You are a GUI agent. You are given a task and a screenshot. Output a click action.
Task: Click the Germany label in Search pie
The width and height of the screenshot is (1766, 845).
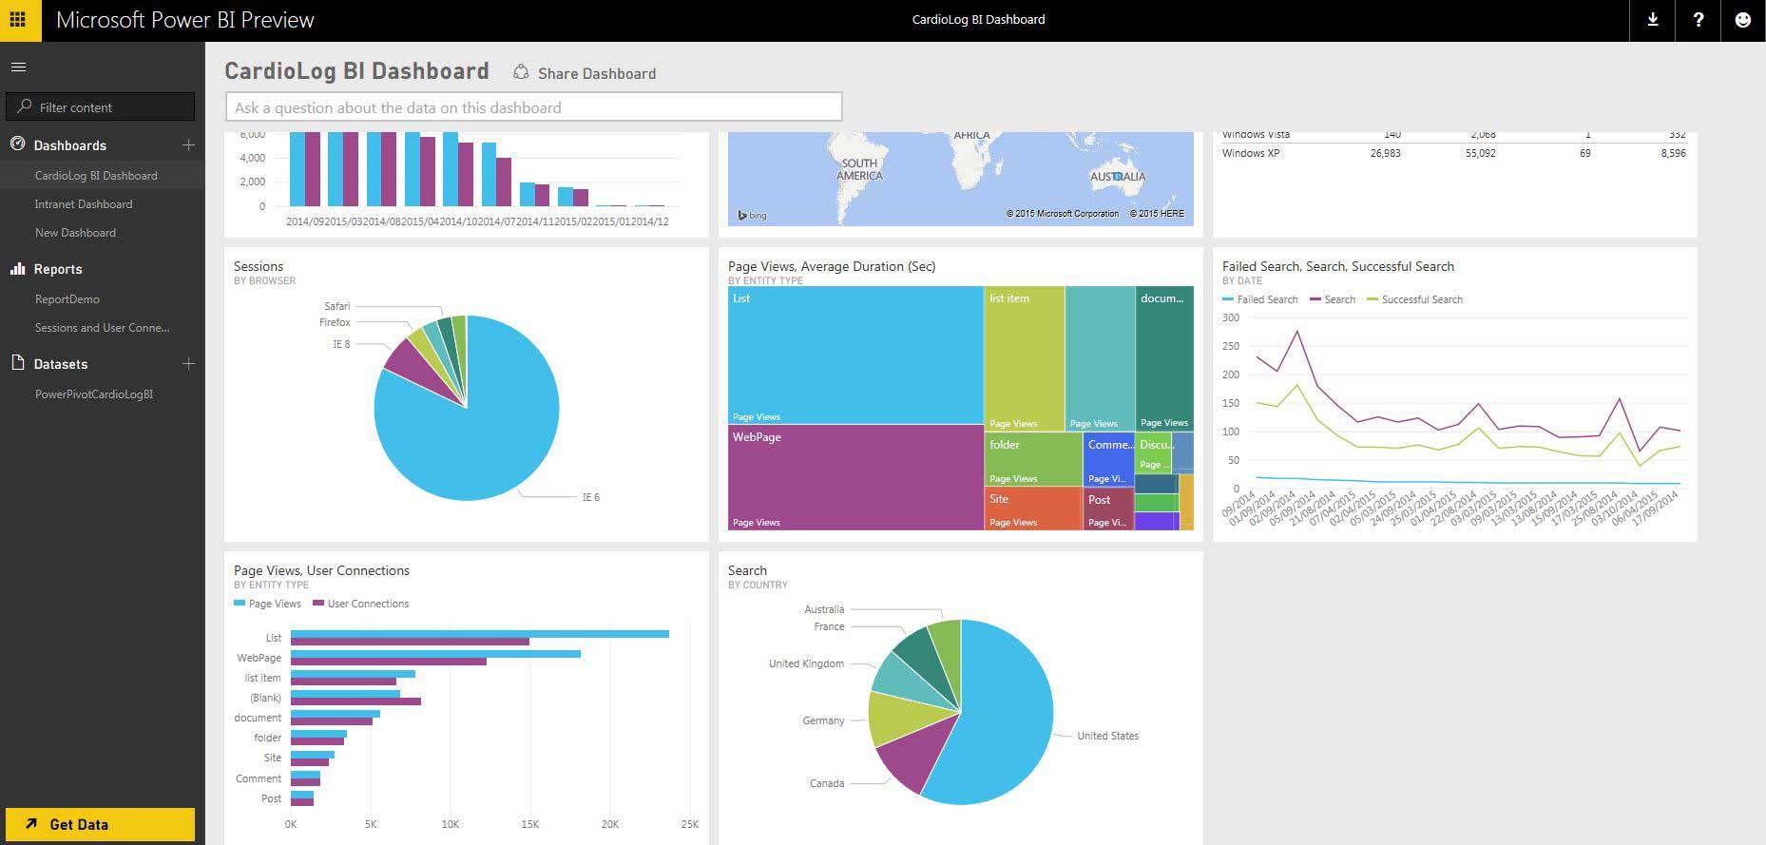pyautogui.click(x=823, y=720)
